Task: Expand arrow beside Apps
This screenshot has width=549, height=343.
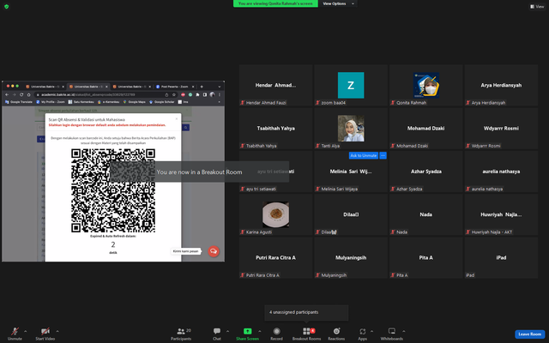Action: point(371,331)
